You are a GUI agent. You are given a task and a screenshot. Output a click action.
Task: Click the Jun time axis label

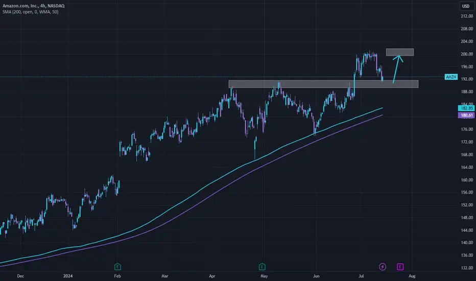click(x=316, y=276)
